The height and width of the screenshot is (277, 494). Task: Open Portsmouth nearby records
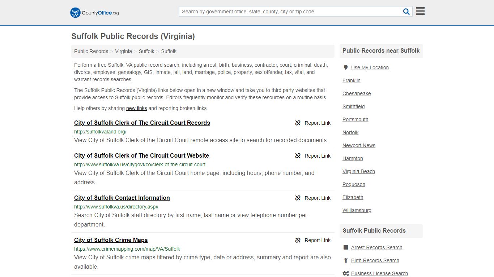click(355, 119)
